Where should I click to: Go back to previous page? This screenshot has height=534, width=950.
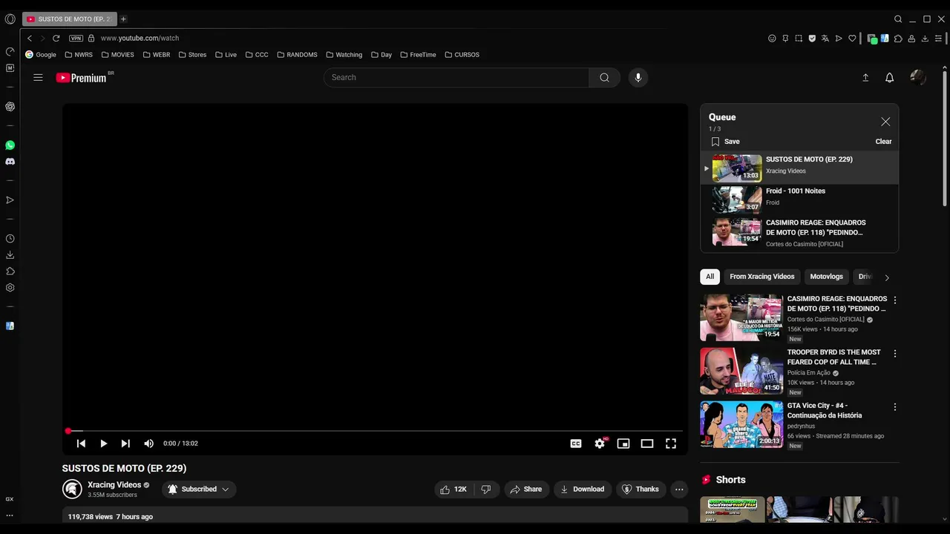point(30,38)
